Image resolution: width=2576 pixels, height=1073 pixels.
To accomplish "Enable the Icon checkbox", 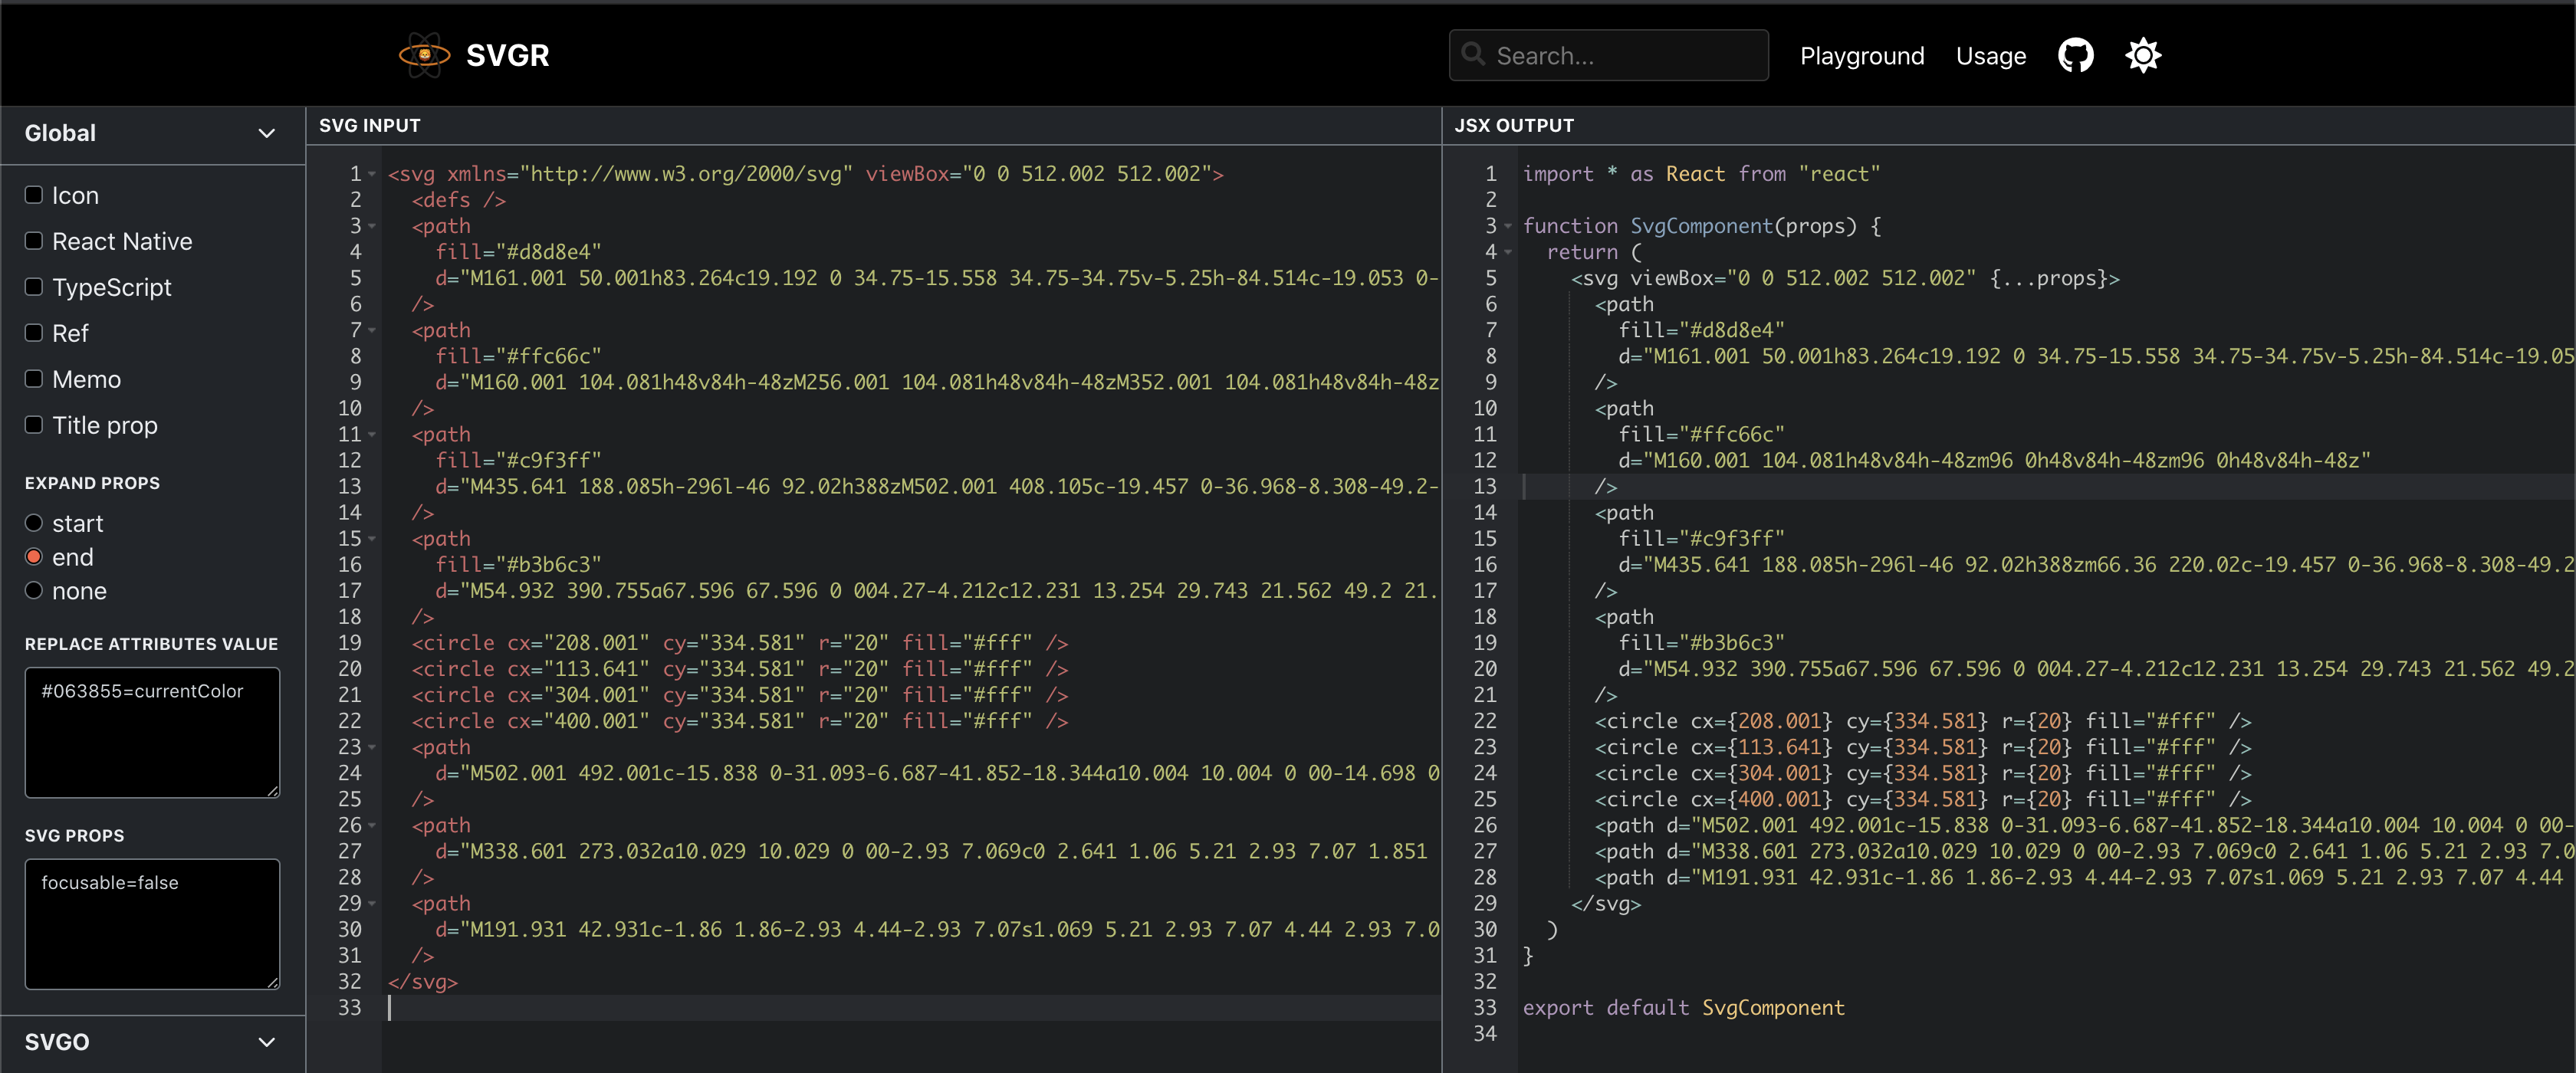I will click(x=34, y=195).
